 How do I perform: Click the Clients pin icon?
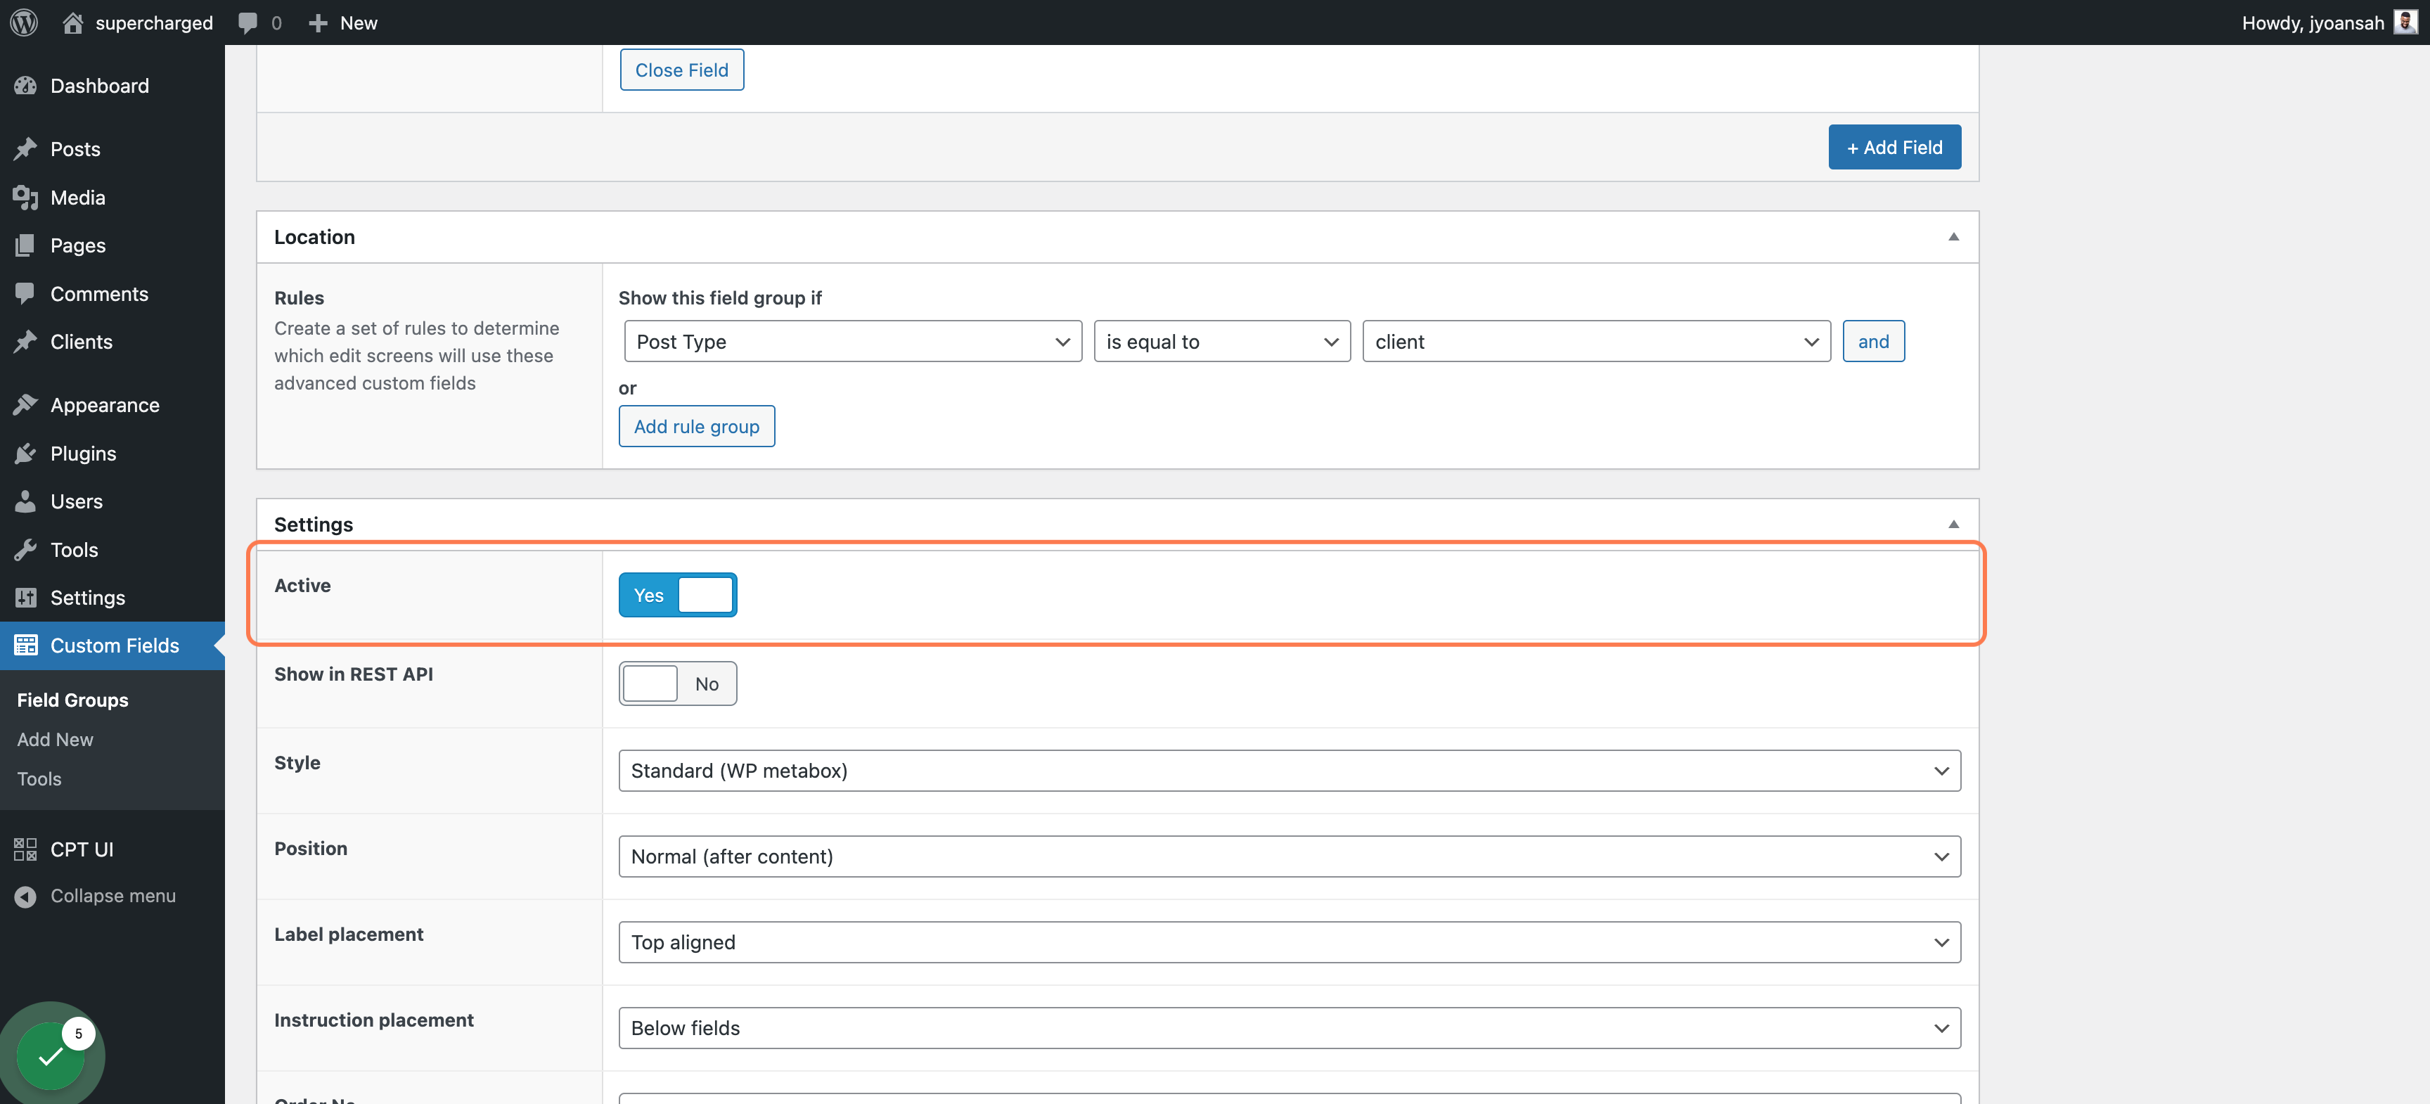tap(25, 342)
